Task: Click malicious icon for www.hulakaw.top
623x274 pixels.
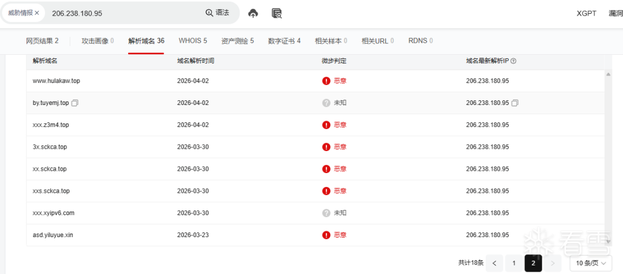Action: 326,81
